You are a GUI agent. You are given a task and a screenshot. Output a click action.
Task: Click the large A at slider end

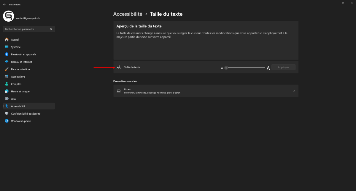[268, 68]
